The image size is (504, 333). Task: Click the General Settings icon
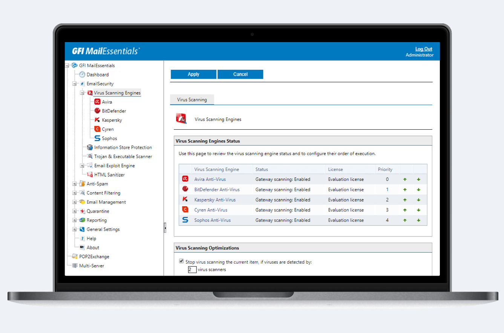click(x=82, y=229)
